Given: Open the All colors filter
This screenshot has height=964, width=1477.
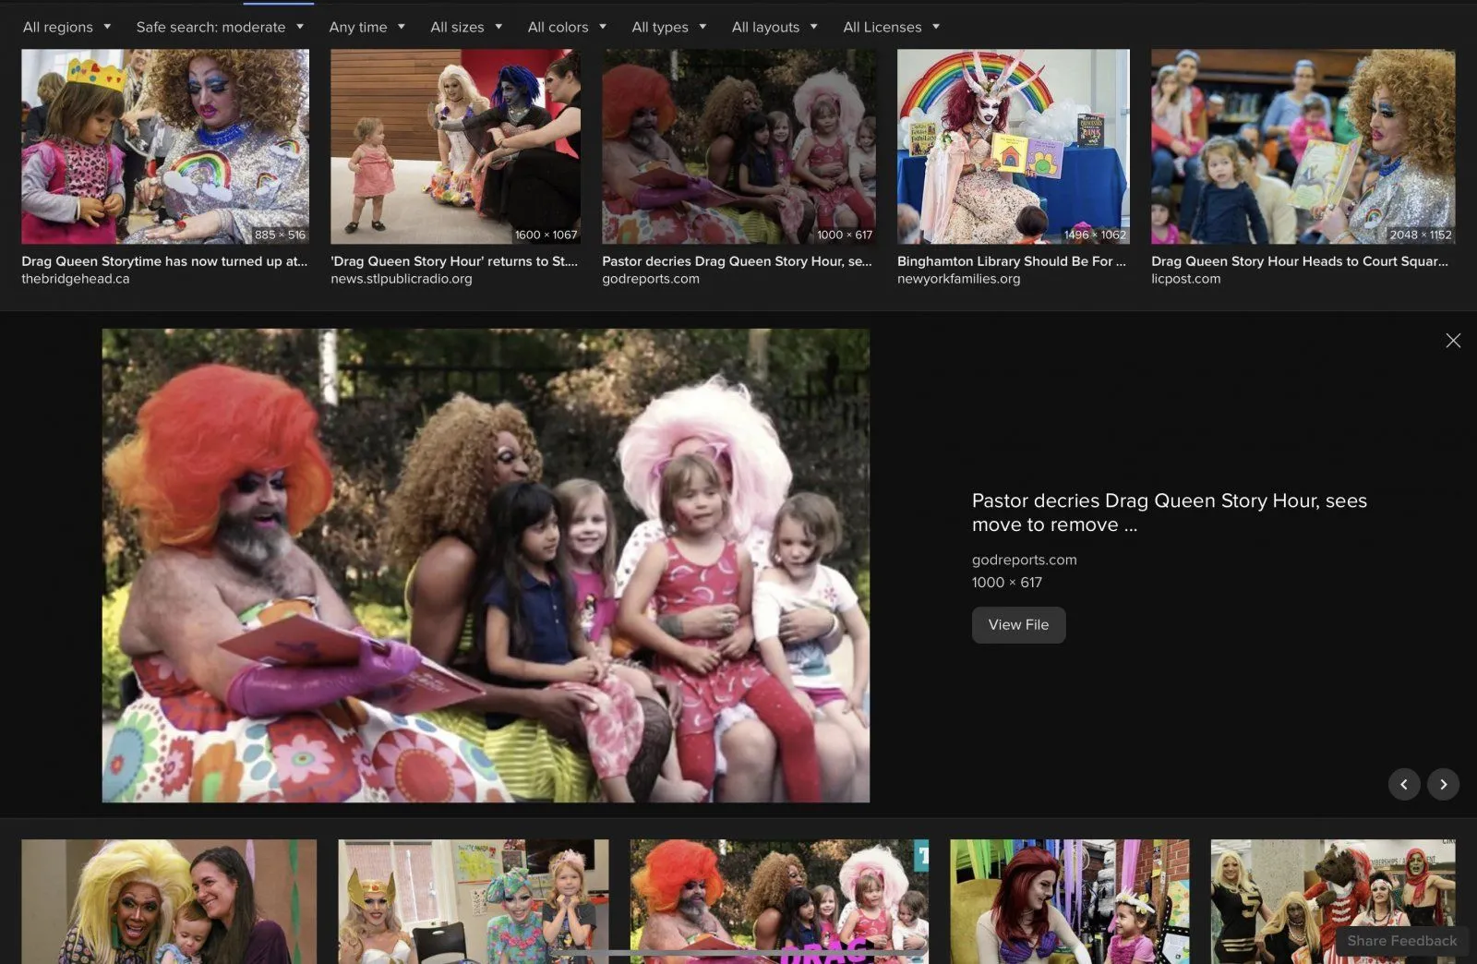Looking at the screenshot, I should coord(567,27).
